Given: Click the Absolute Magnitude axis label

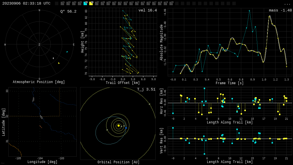Looking at the screenshot, I should [x=161, y=42].
